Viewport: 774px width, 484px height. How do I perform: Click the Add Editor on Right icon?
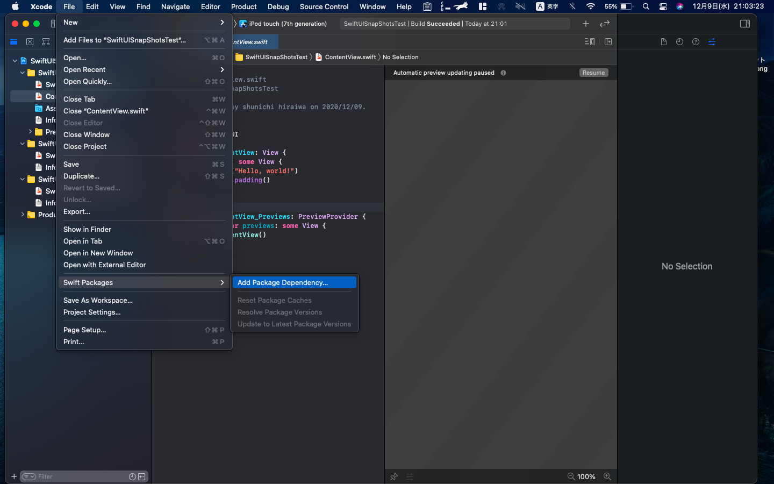point(608,42)
